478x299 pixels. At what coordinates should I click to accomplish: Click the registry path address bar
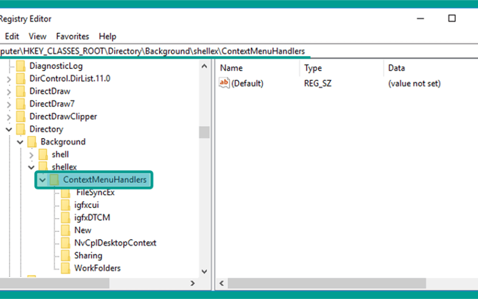[x=239, y=51]
